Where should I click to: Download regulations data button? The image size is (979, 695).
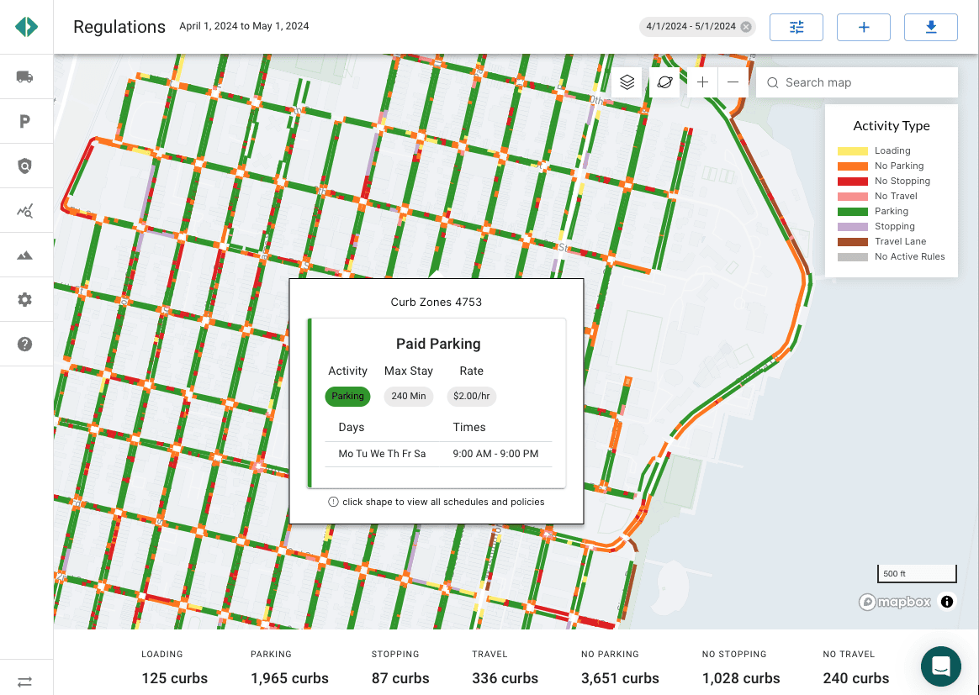[x=931, y=28]
